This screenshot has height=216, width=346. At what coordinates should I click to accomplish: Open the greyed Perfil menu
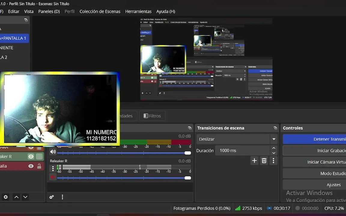pos(69,11)
